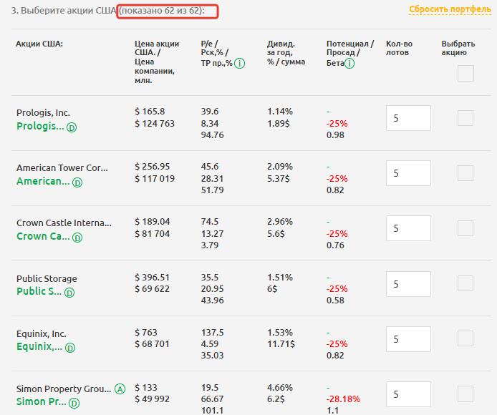Viewport: 497px width, 415px height.
Task: Click the A icon next to Simon Property Group
Action: [x=120, y=389]
